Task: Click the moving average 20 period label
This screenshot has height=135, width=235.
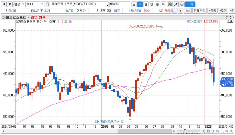Action: click(x=66, y=22)
